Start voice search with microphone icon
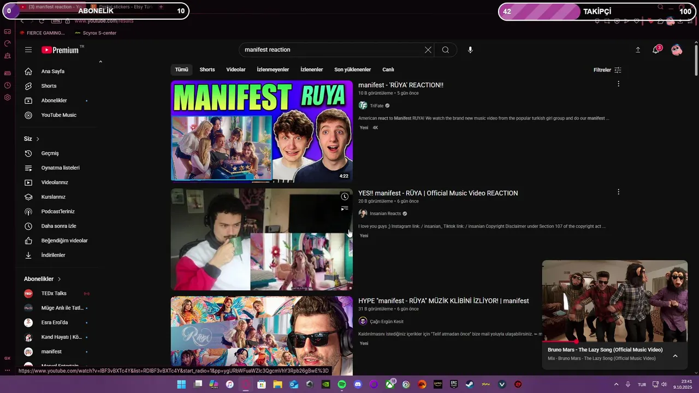Screen dimensions: 699x393 point(470,50)
